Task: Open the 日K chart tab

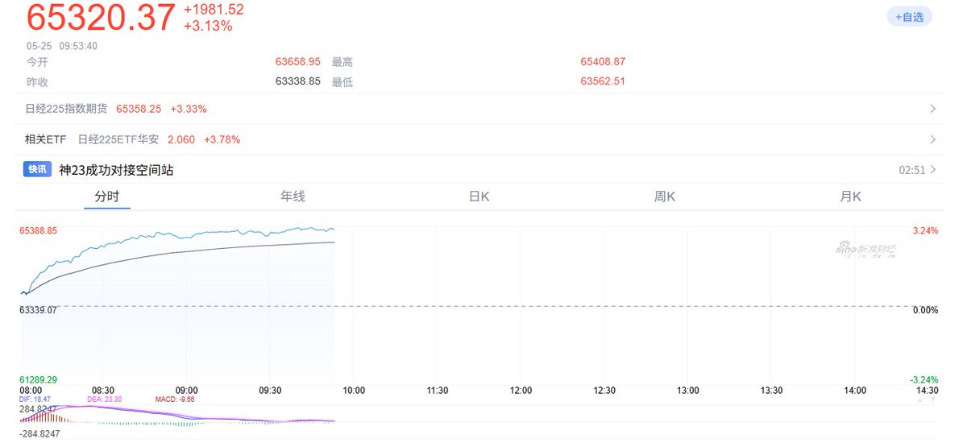Action: click(x=479, y=196)
